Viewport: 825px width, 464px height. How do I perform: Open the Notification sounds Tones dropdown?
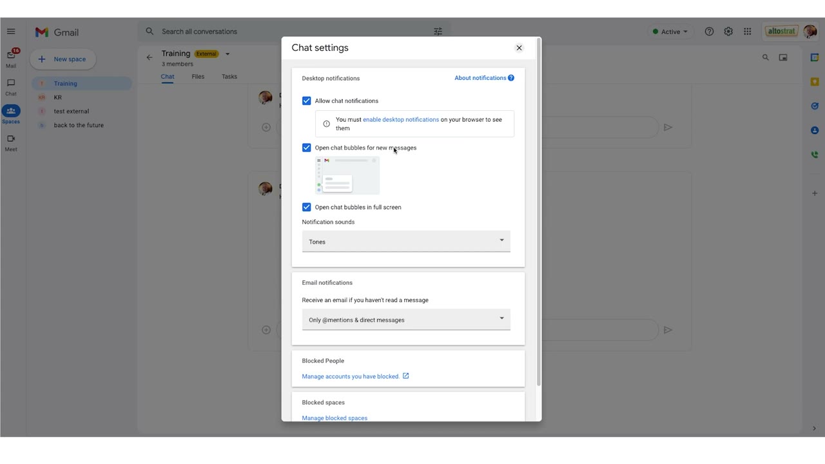(x=406, y=242)
